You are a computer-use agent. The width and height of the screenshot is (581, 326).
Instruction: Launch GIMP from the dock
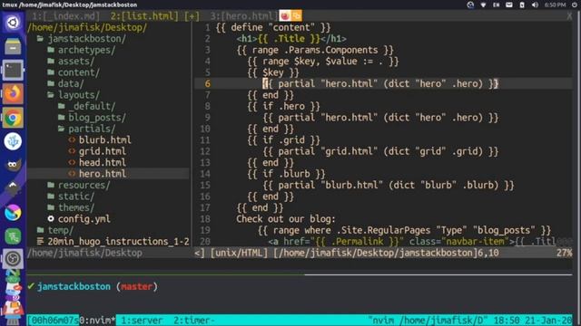click(x=13, y=165)
